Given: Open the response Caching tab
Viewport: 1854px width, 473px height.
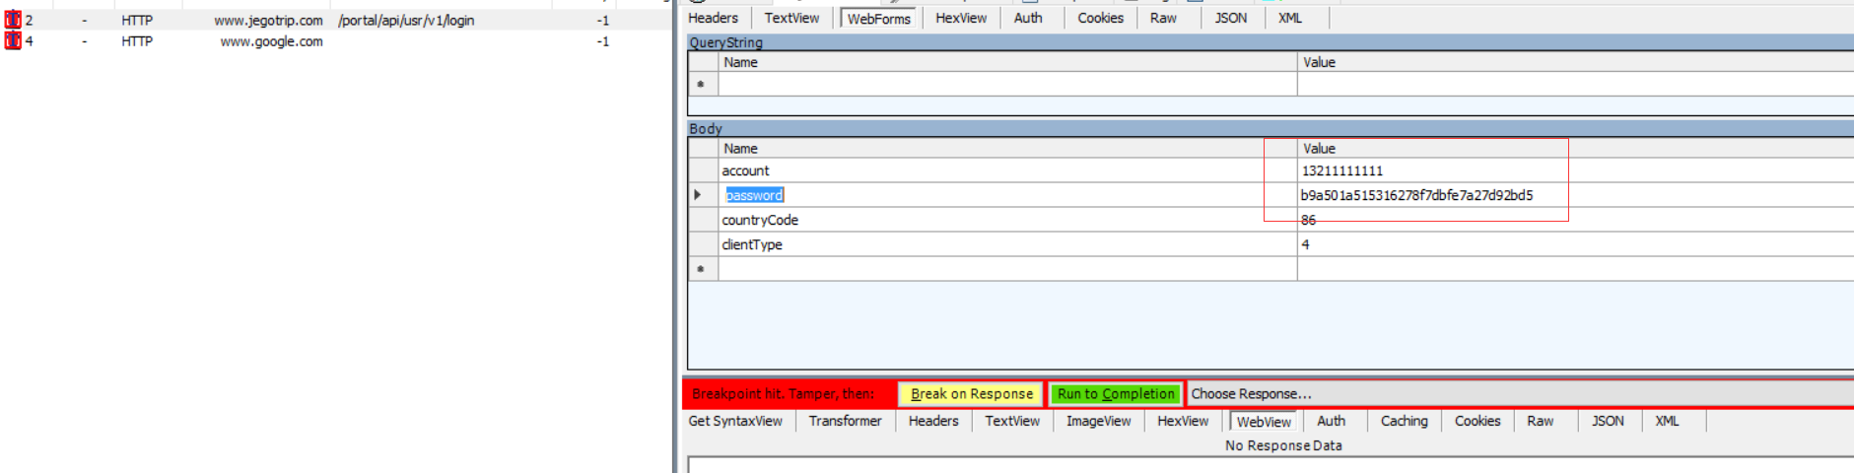Looking at the screenshot, I should (x=1404, y=421).
